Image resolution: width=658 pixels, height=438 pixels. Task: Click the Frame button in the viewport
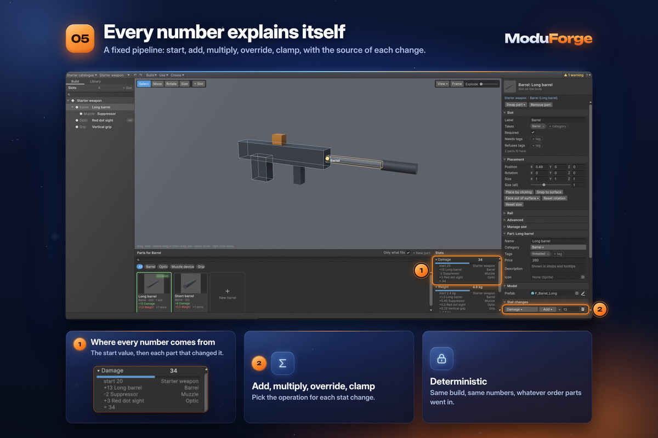[x=457, y=84]
